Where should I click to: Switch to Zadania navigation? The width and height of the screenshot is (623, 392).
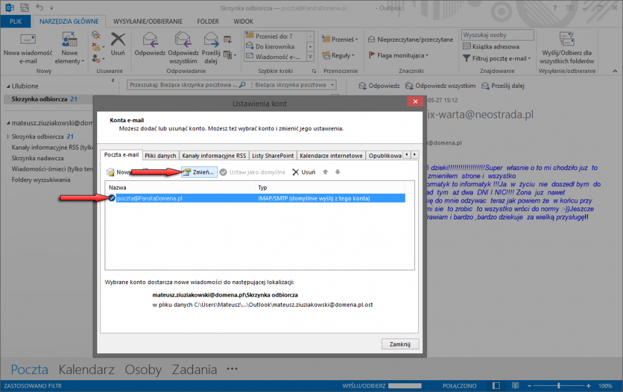[194, 370]
